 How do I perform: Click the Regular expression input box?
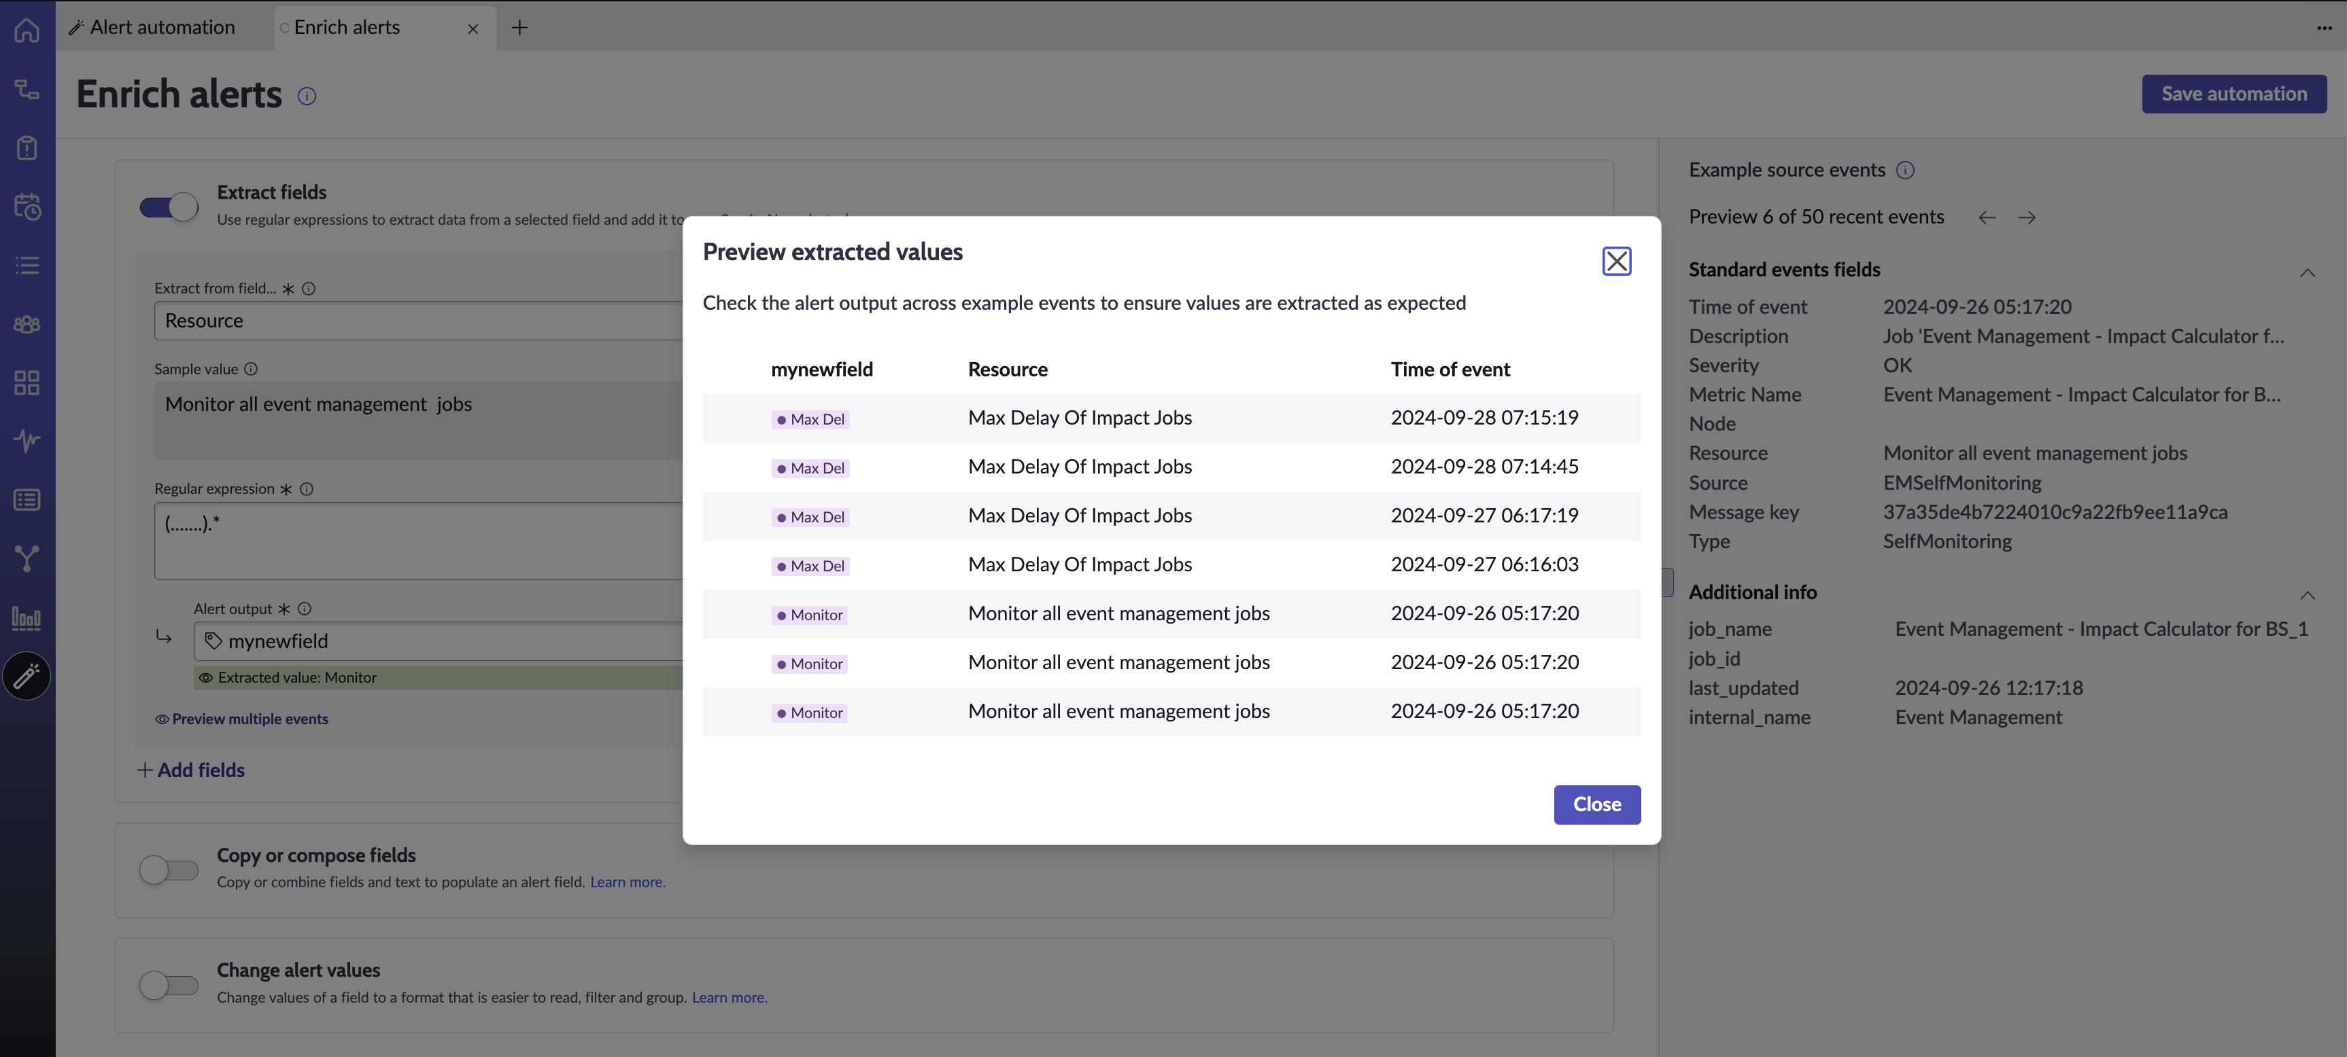419,541
